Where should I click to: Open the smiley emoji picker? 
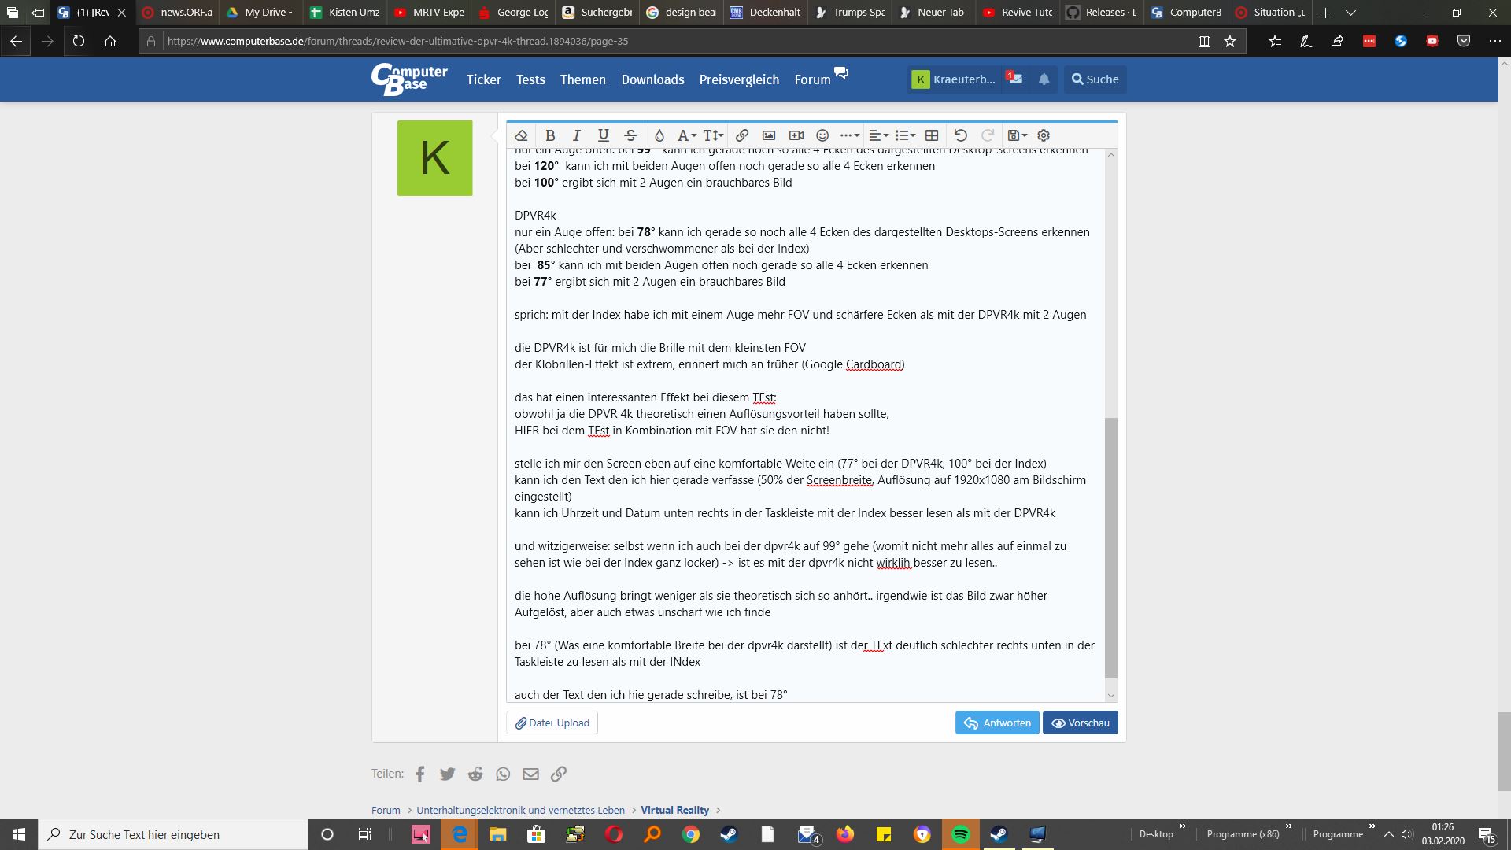coord(822,135)
